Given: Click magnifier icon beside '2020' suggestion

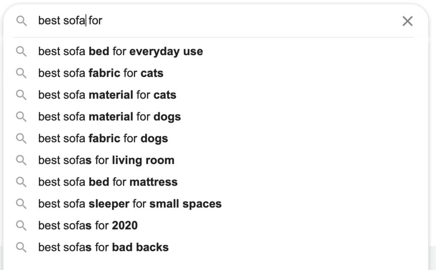Looking at the screenshot, I should (x=21, y=225).
